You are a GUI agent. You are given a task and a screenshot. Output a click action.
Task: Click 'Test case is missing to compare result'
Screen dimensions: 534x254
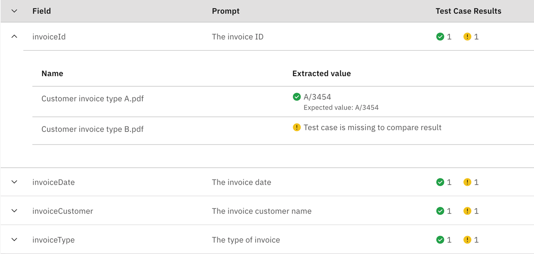pos(372,128)
